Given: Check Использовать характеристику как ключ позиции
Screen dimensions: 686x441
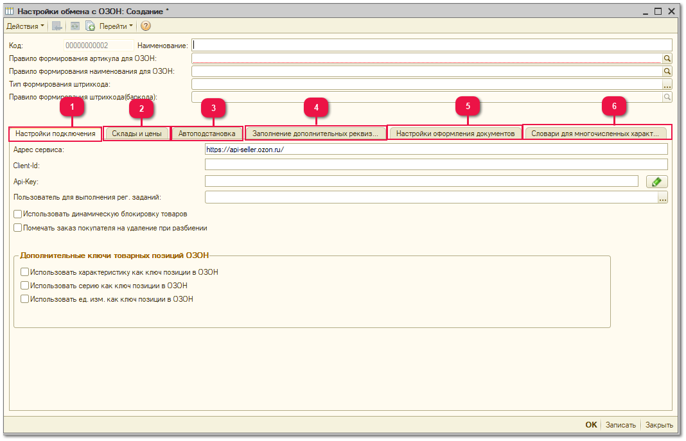Looking at the screenshot, I should coord(25,272).
